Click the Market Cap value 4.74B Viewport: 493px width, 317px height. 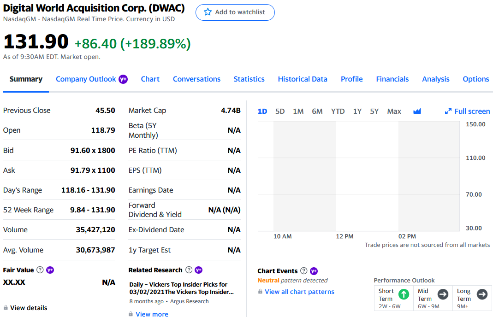coord(231,110)
